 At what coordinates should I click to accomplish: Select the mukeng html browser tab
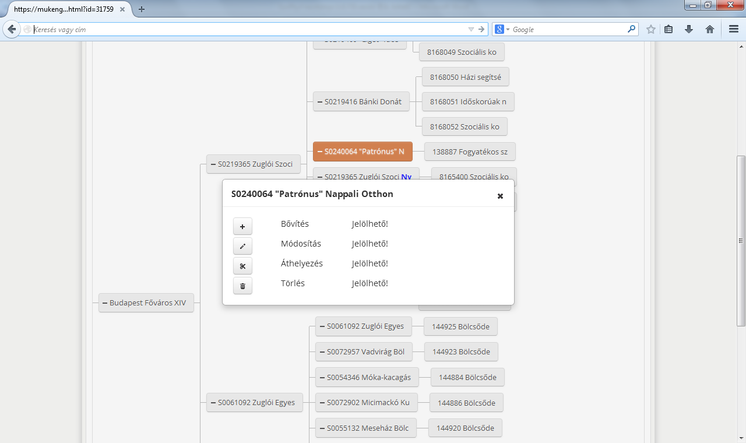tap(65, 9)
